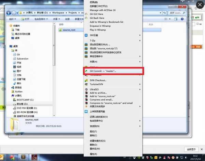Choose Compress and email... entry
Image resolution: width=205 pixels, height=161 pixels.
click(101, 100)
